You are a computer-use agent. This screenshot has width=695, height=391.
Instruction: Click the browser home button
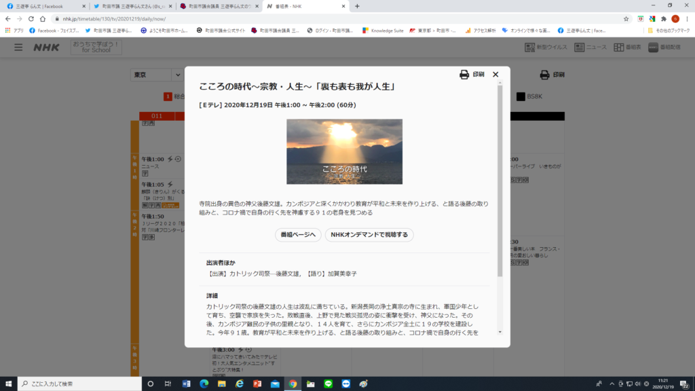[43, 18]
